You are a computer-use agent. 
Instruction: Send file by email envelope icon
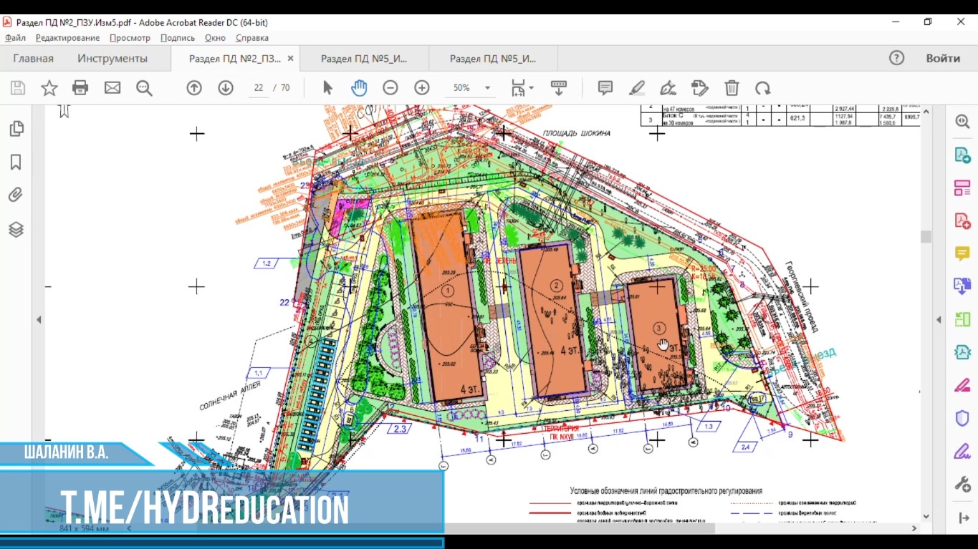coord(112,88)
